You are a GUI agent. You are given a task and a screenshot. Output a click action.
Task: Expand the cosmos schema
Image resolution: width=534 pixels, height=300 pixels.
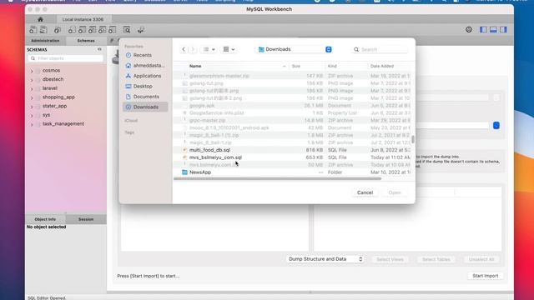(x=32, y=71)
